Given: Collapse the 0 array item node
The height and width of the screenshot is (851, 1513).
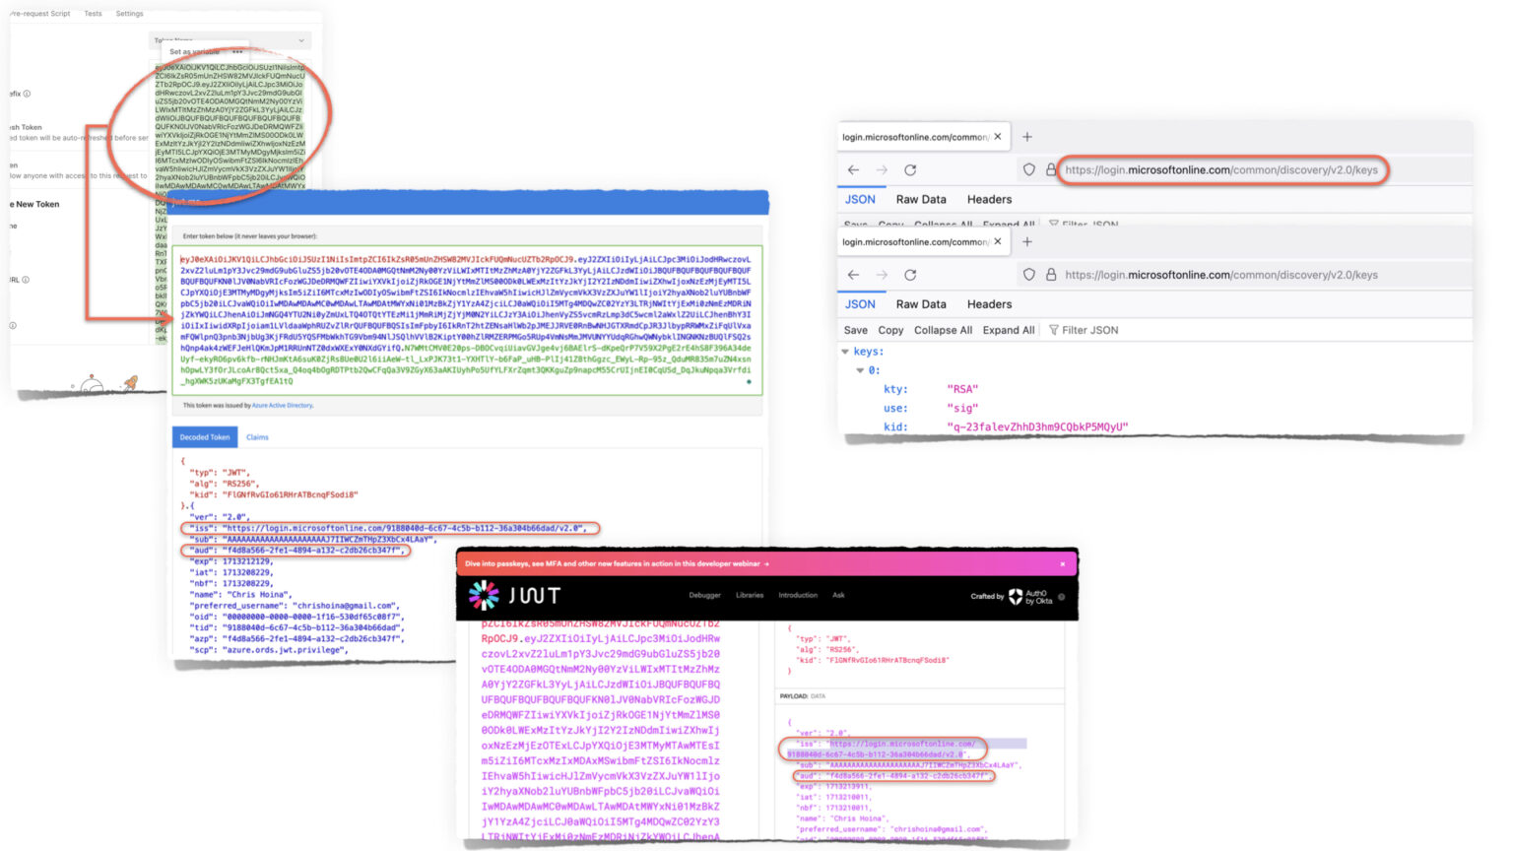Looking at the screenshot, I should point(860,370).
